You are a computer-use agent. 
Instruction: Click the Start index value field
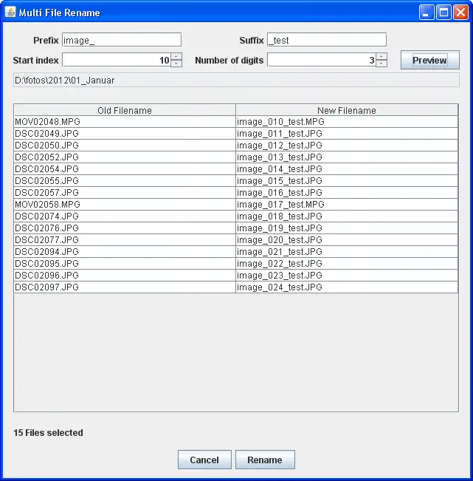[117, 60]
